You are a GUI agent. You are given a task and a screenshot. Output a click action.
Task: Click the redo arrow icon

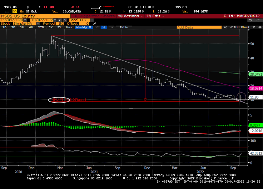[x=258, y=20]
